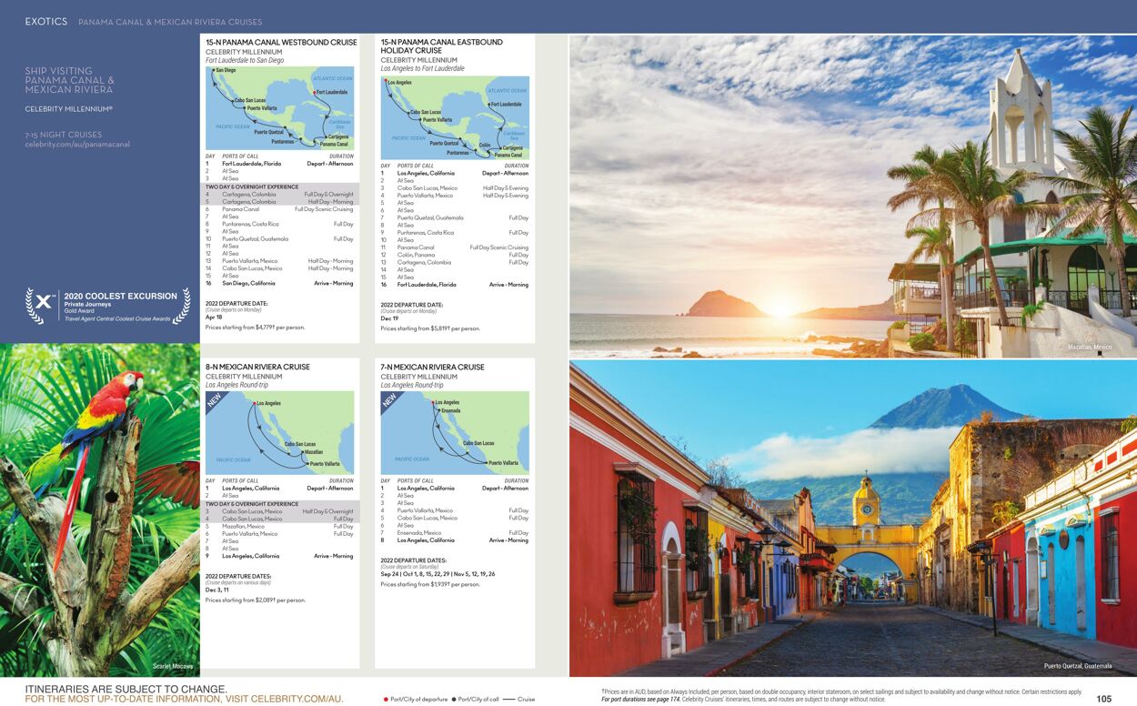Click the black Port/City of call legend dot

point(453,700)
